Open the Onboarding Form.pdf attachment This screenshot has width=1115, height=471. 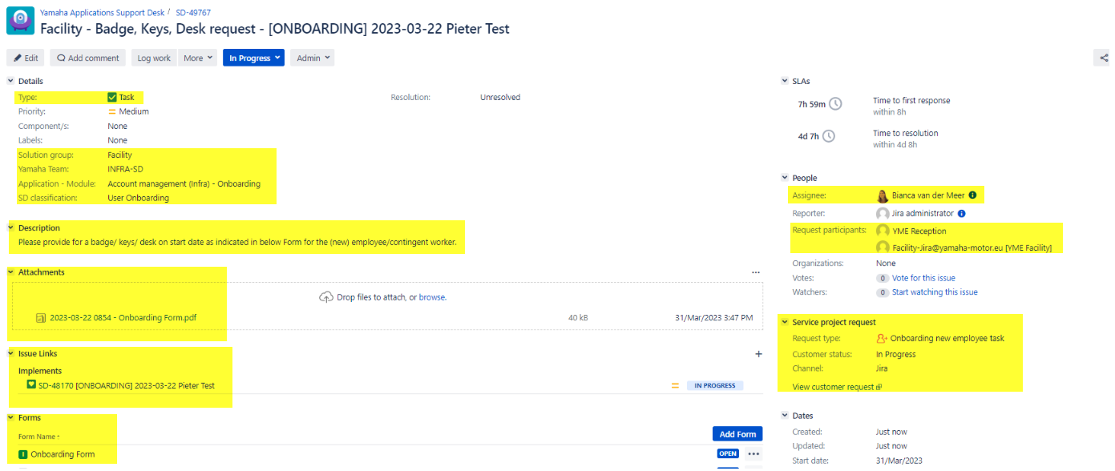pyautogui.click(x=123, y=318)
